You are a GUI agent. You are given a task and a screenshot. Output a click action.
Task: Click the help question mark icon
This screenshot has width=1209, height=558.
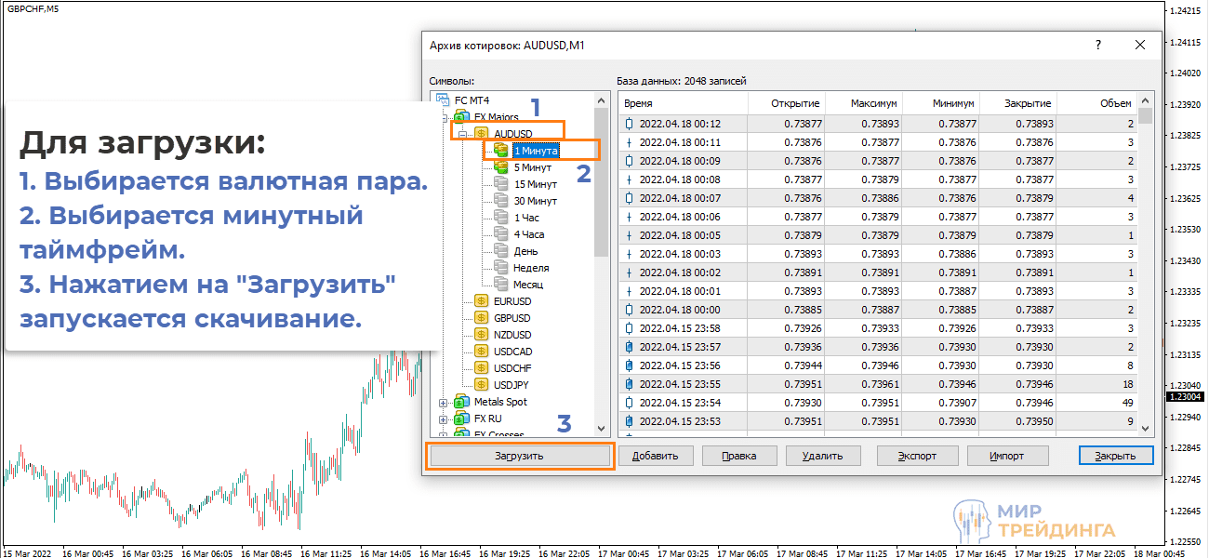point(1098,45)
